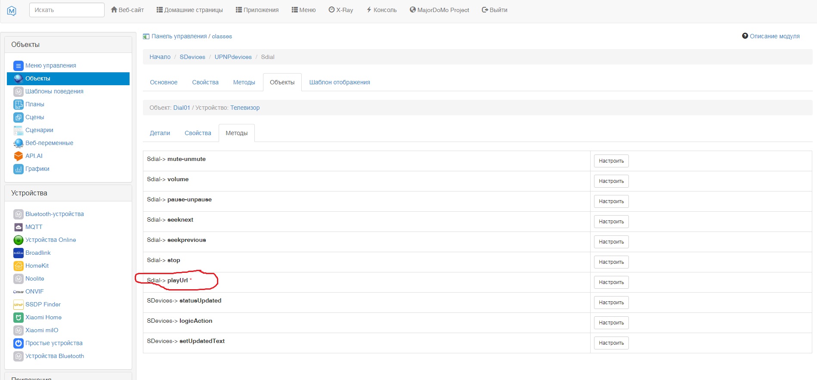Click the SSDP Finder icon
The height and width of the screenshot is (380, 817).
tap(18, 305)
